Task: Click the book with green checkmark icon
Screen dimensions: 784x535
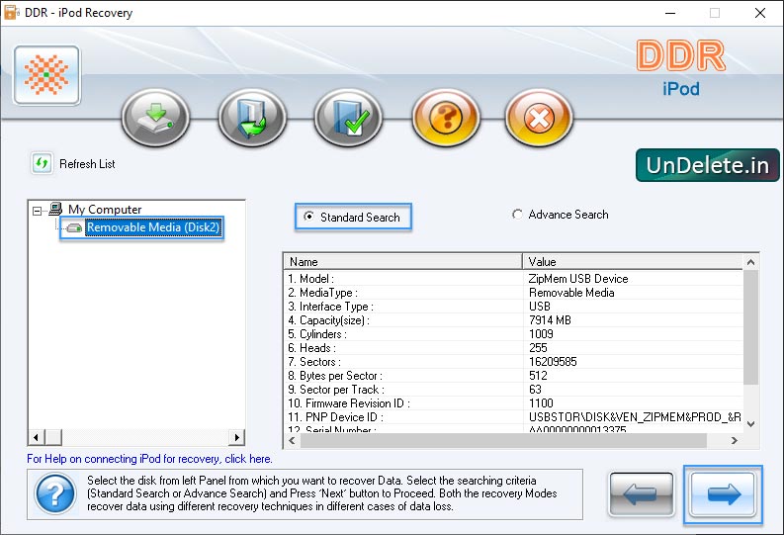Action: (349, 118)
